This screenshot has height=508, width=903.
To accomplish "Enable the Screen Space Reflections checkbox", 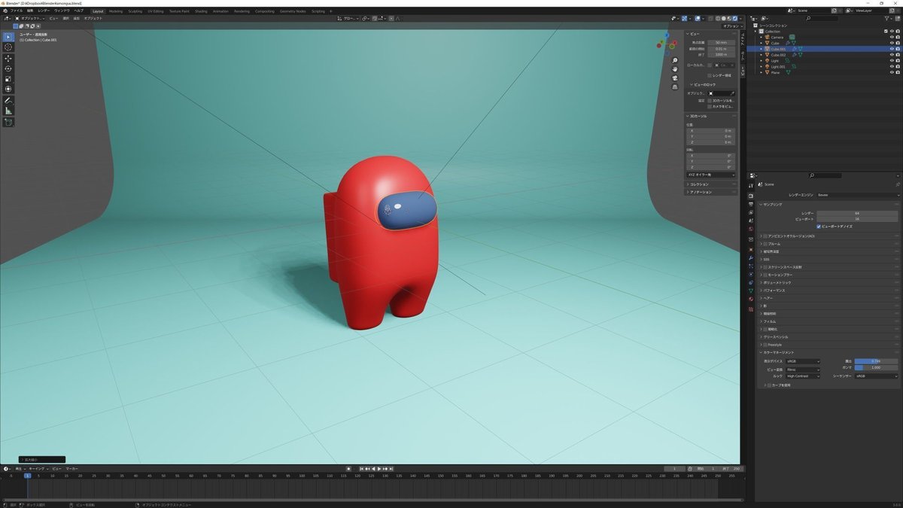I will tap(765, 267).
